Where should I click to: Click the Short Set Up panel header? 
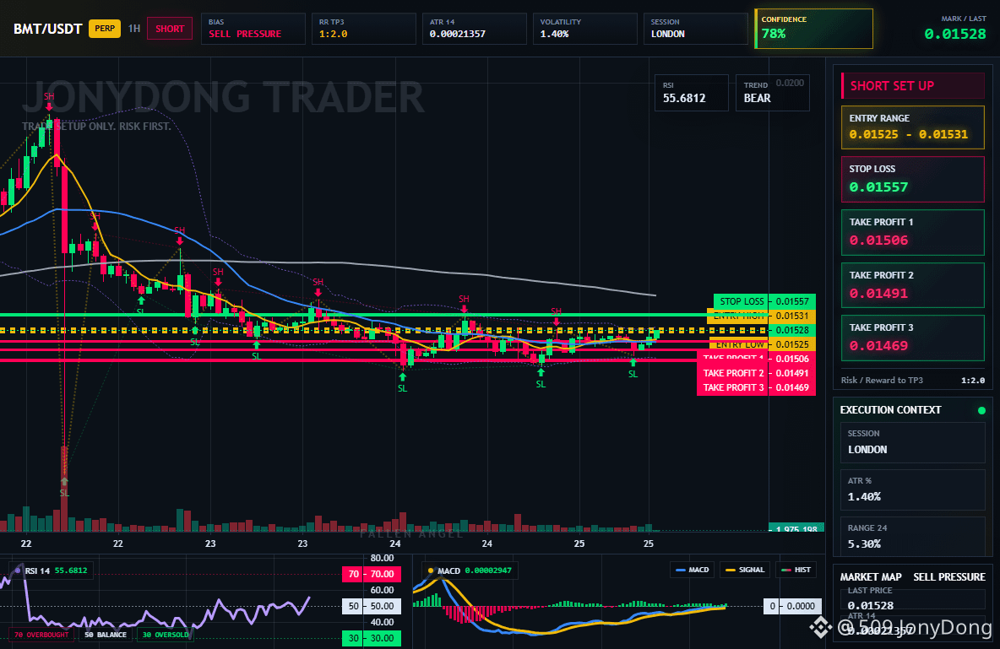(x=913, y=85)
